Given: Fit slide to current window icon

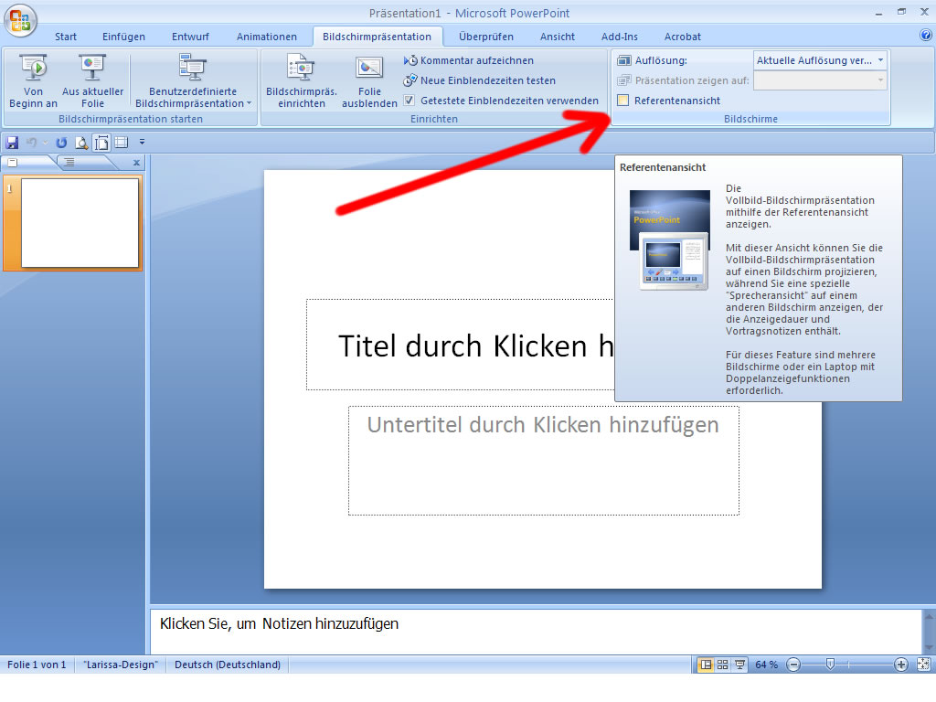Looking at the screenshot, I should point(923,665).
